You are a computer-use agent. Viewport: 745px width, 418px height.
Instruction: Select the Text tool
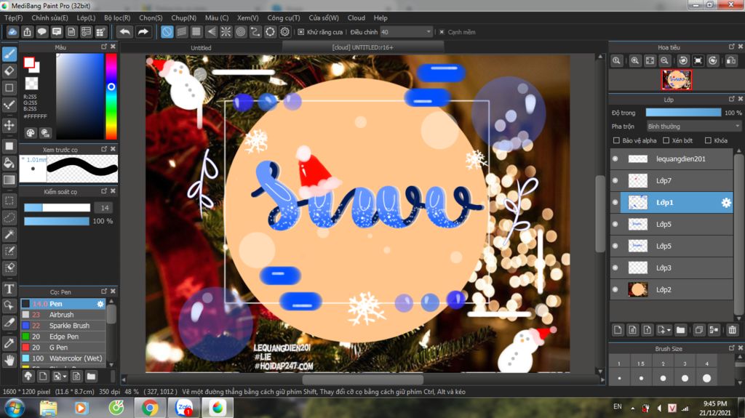[x=9, y=288]
